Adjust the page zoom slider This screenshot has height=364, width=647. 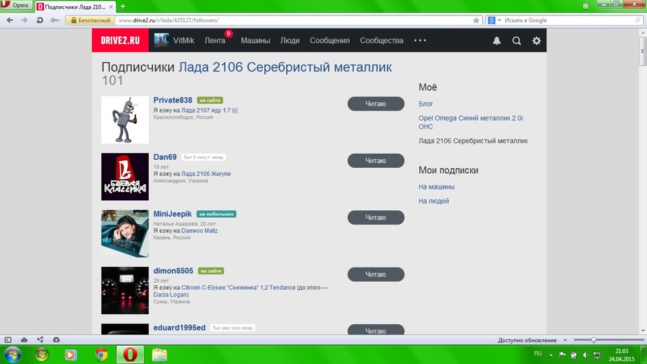(593, 340)
